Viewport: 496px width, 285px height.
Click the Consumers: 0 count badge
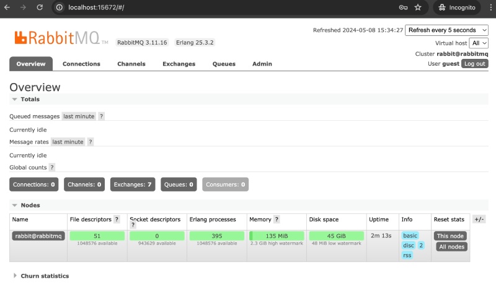point(225,185)
